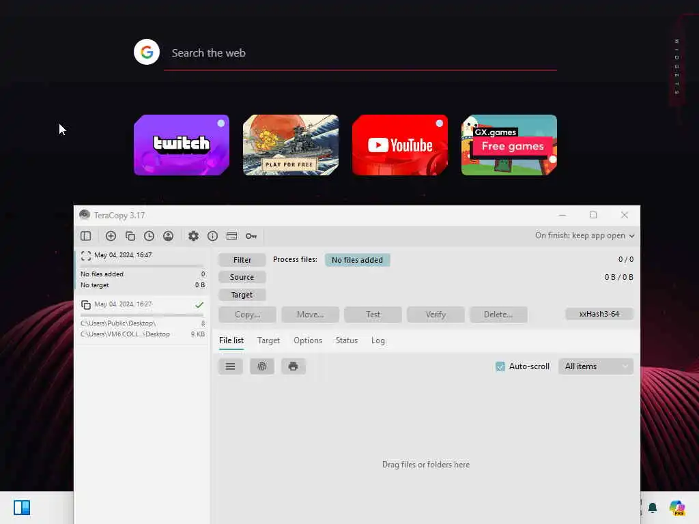Viewport: 699px width, 524px height.
Task: Expand On finish: keep app open dropdown
Action: (584, 235)
